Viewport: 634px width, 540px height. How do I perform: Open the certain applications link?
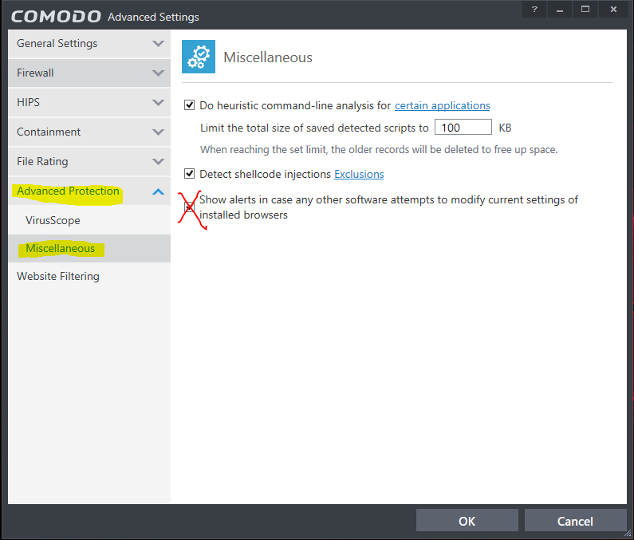[442, 105]
